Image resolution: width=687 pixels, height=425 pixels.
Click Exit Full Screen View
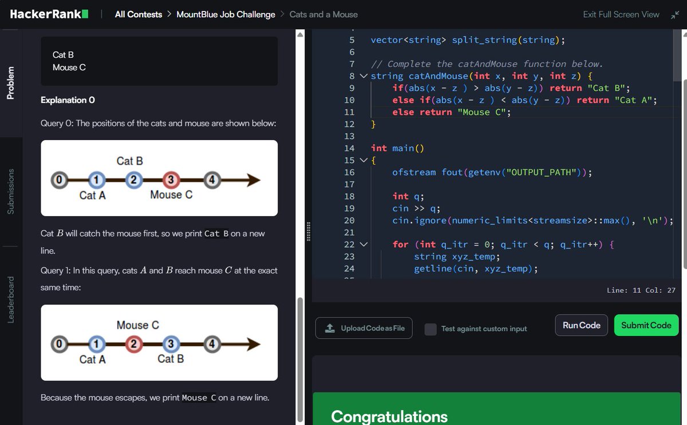[621, 14]
